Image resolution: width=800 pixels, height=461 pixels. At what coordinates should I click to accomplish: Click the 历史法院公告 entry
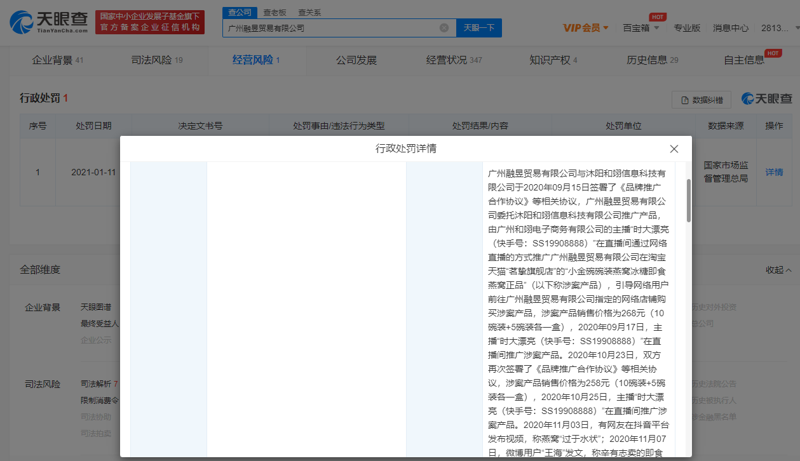714,384
